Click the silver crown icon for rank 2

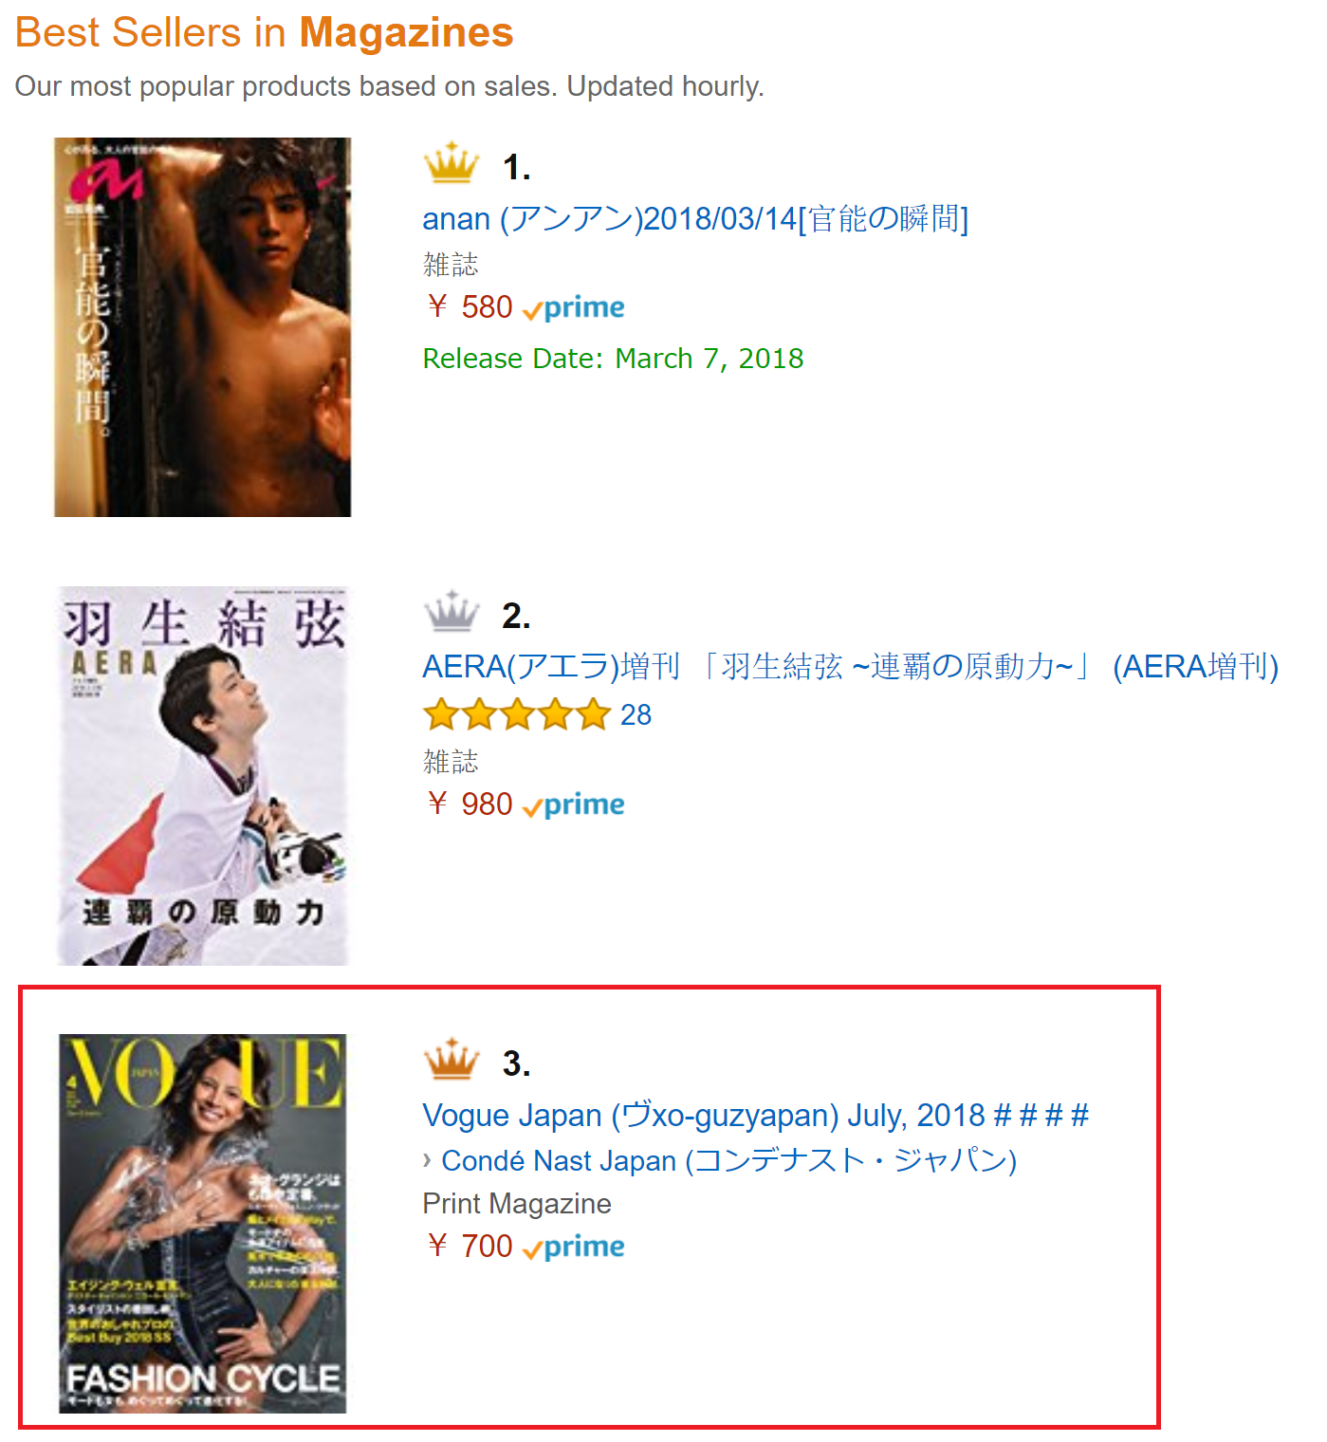tap(452, 611)
